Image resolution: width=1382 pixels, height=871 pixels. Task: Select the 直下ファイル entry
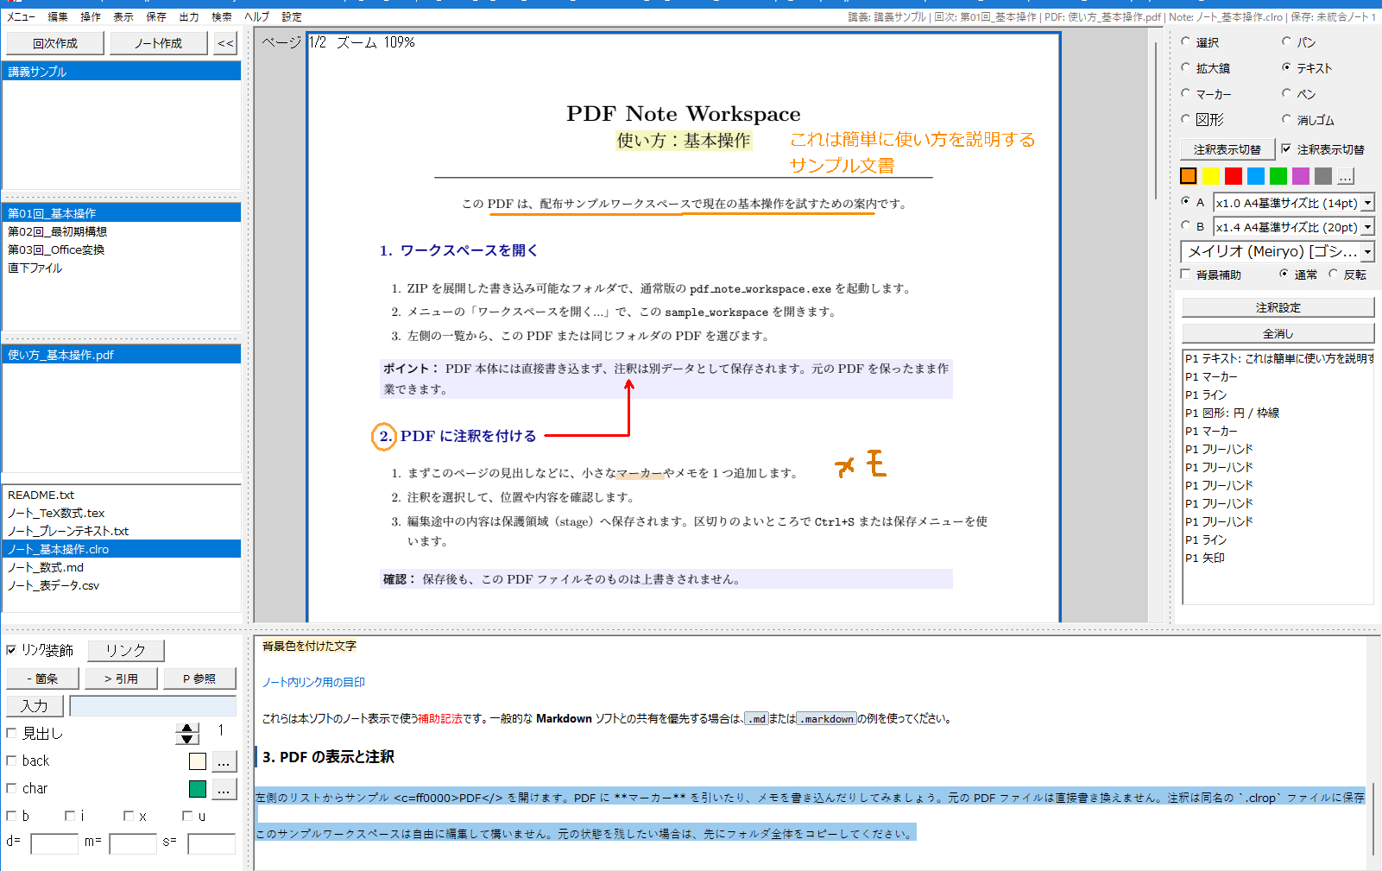122,268
